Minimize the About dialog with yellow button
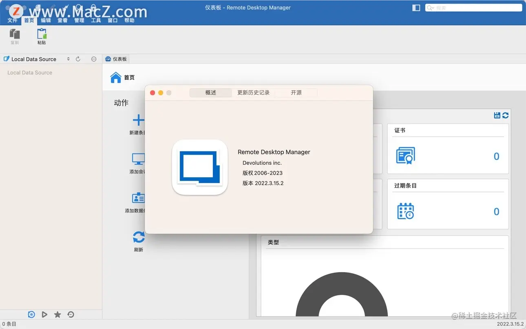The height and width of the screenshot is (329, 526). 161,93
